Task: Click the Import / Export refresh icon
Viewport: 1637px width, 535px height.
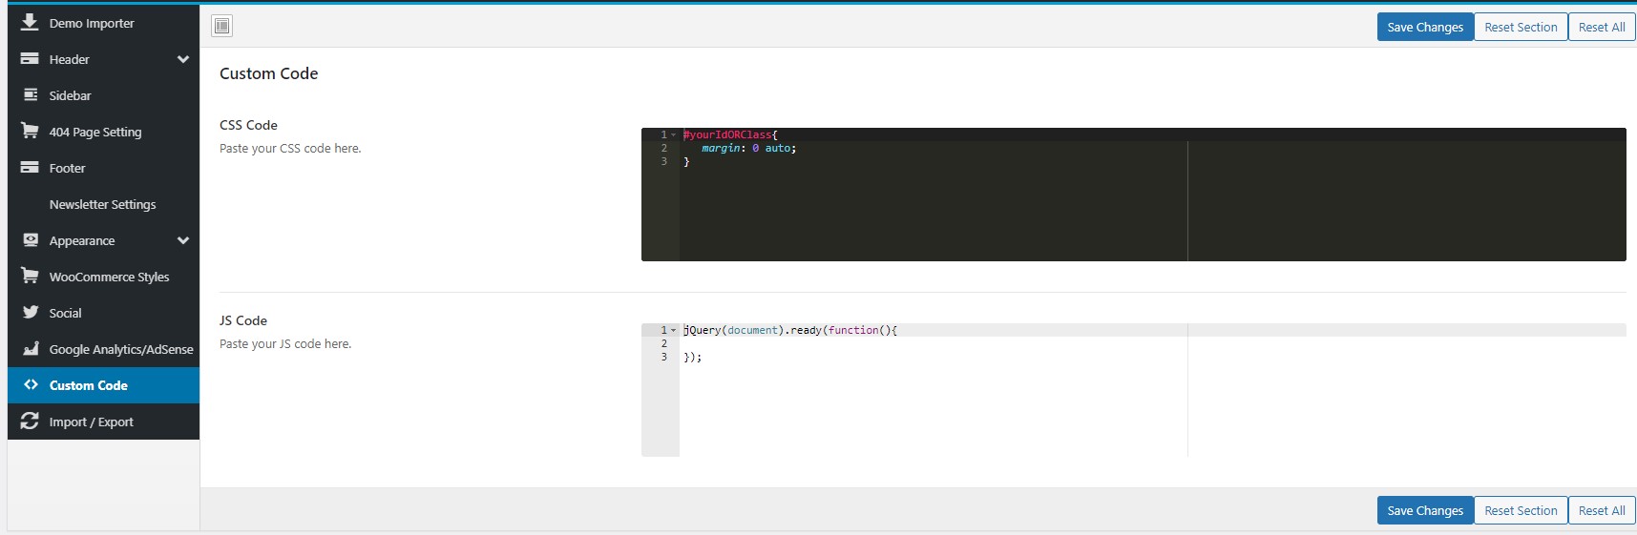Action: click(x=30, y=421)
